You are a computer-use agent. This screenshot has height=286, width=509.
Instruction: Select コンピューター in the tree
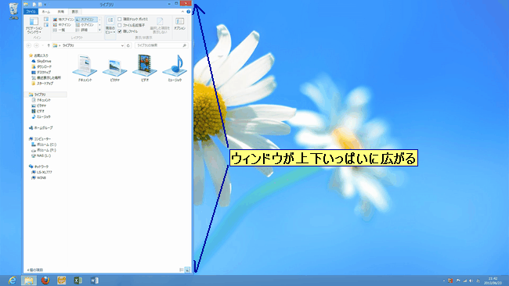[40, 139]
